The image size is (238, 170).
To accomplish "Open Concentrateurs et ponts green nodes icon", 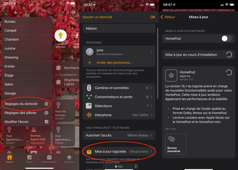I will point(89,97).
